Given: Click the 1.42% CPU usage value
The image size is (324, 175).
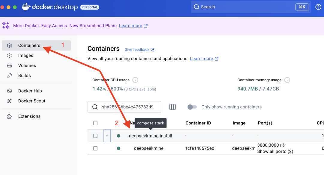Looking at the screenshot, I should [x=99, y=89].
